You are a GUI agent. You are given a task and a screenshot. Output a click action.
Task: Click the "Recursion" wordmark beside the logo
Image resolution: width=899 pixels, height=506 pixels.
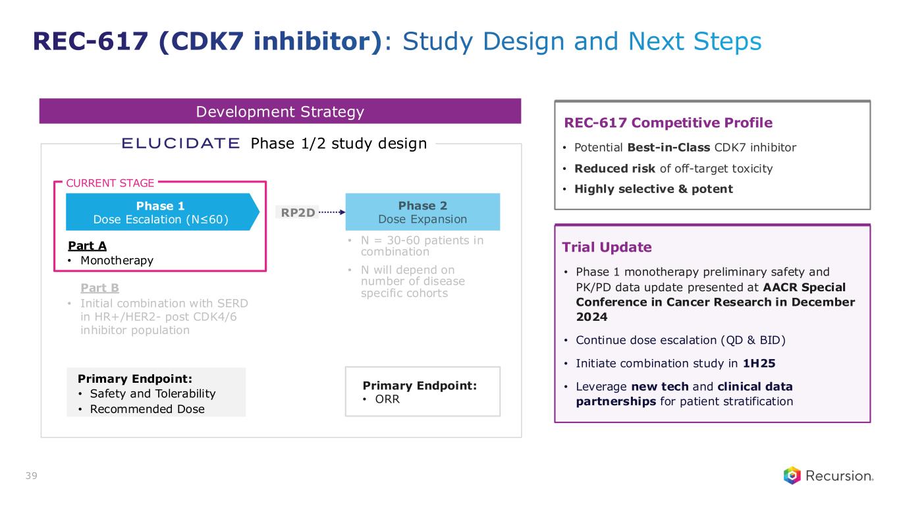(840, 476)
